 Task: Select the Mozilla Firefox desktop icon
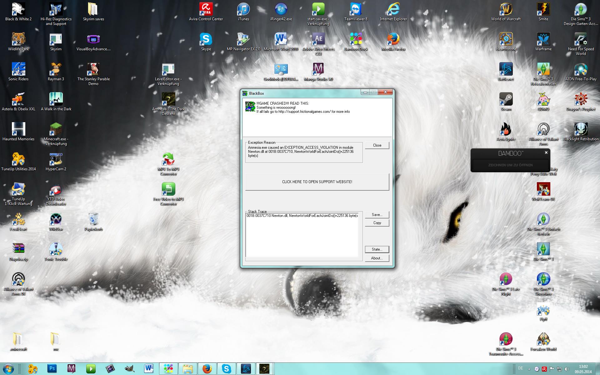[x=393, y=40]
